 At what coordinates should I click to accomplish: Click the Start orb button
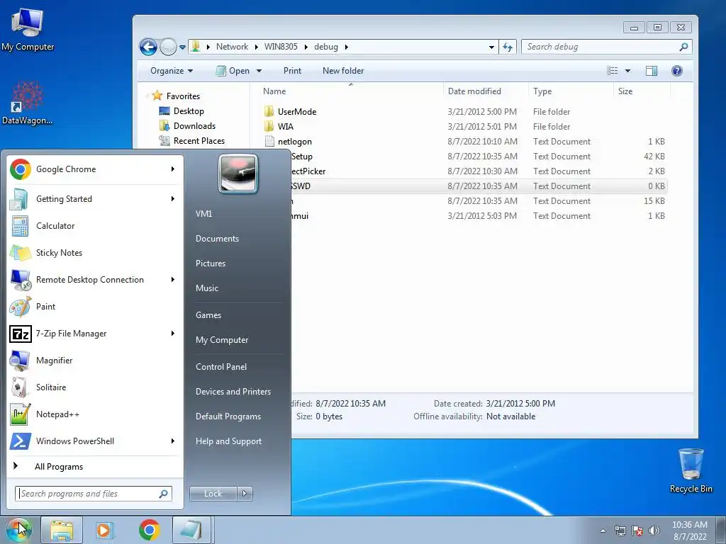(x=18, y=529)
